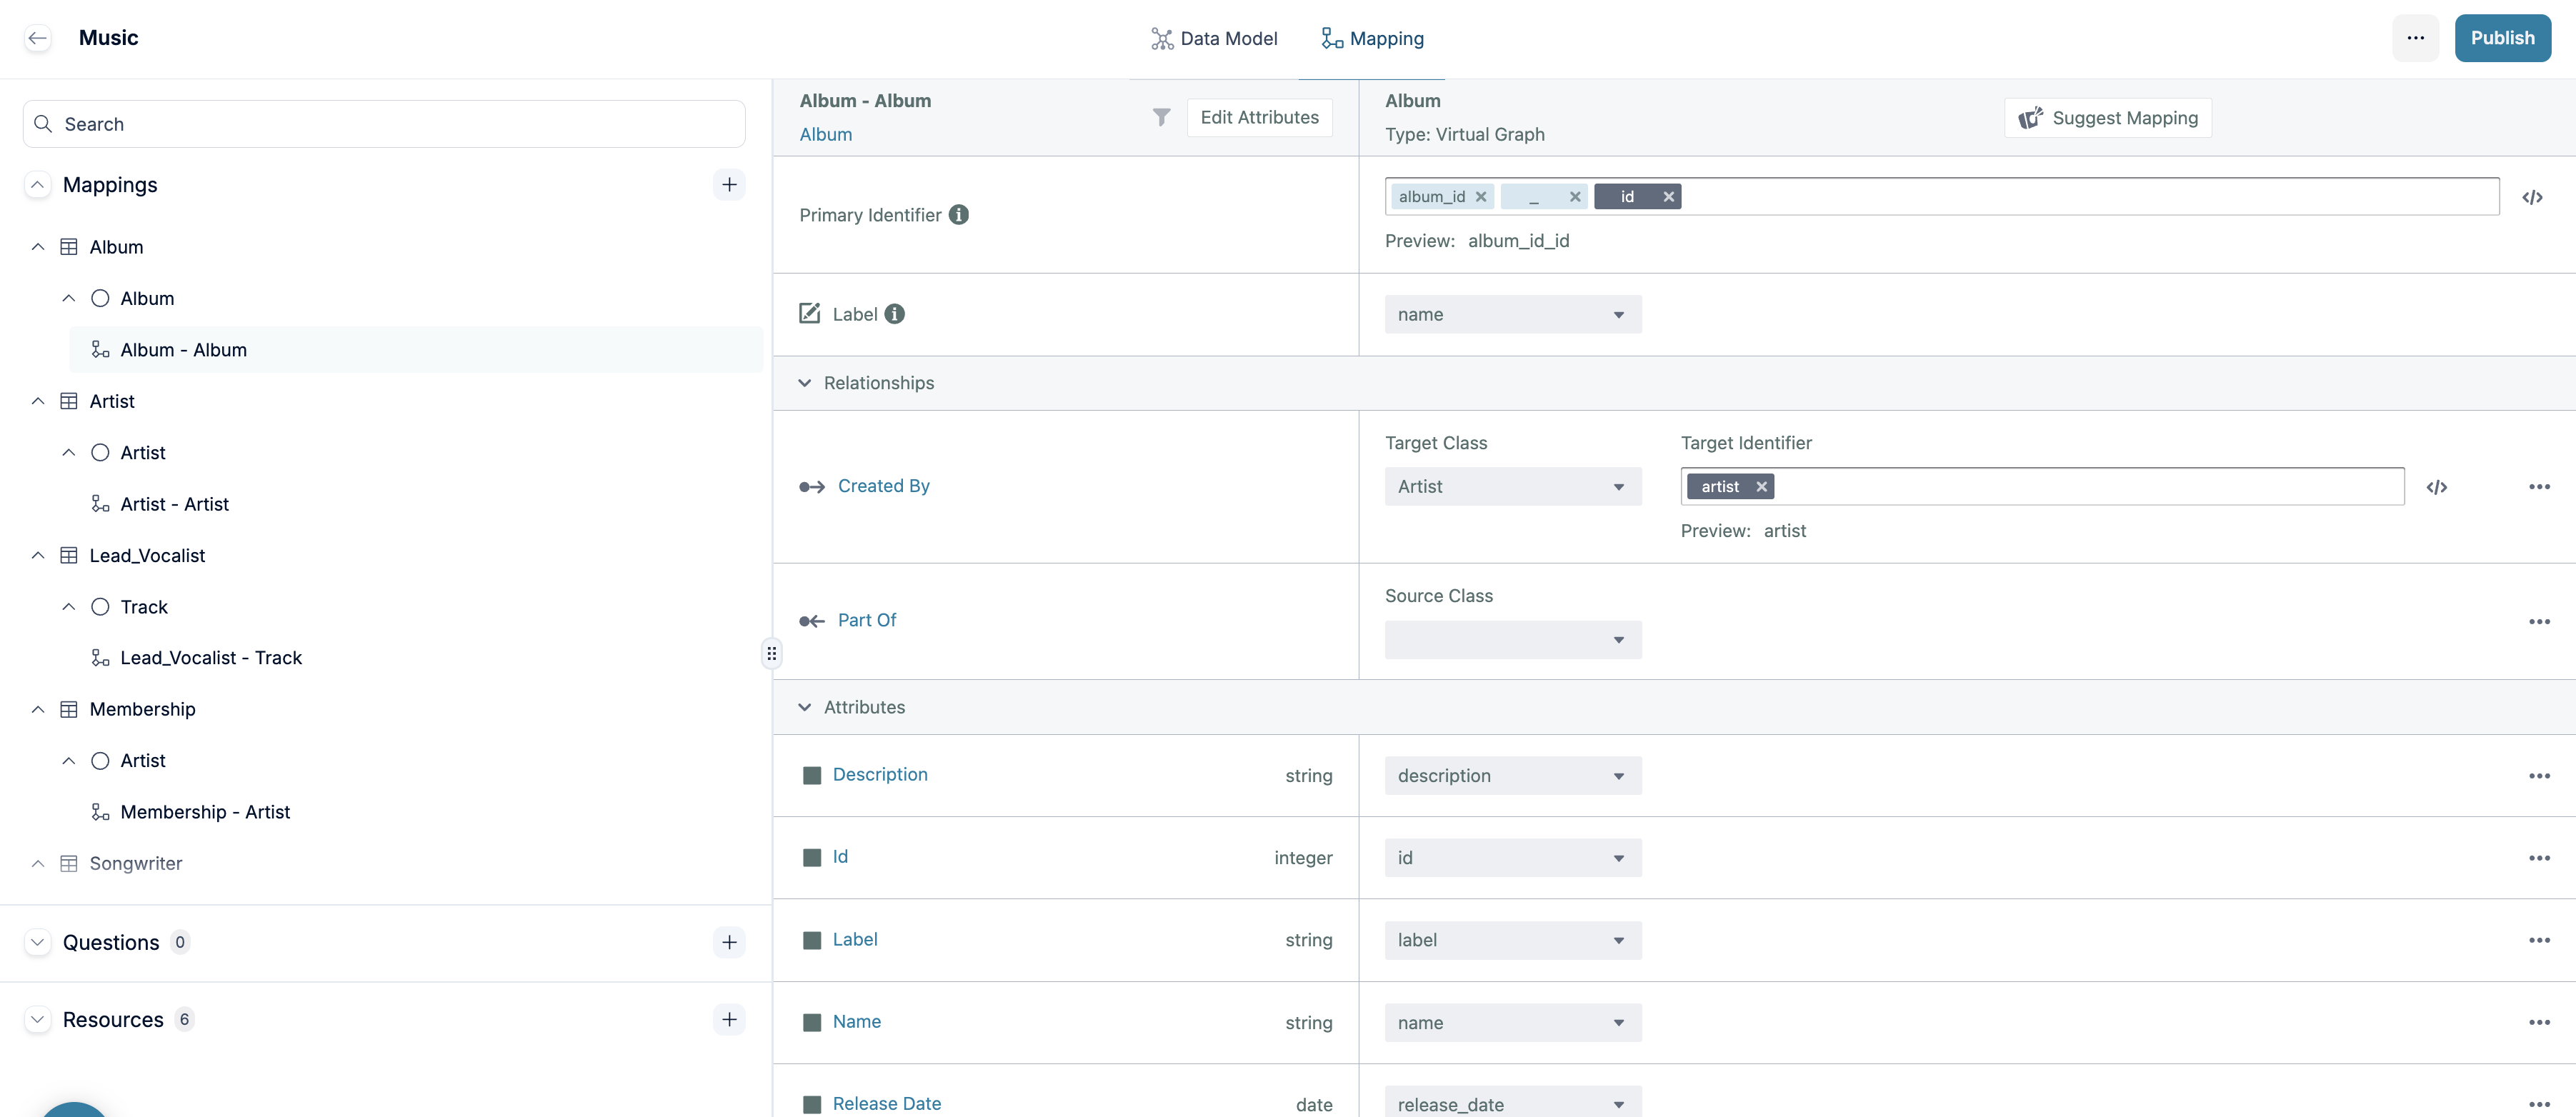
Task: Open code editor for Primary Identifier
Action: [x=2532, y=197]
